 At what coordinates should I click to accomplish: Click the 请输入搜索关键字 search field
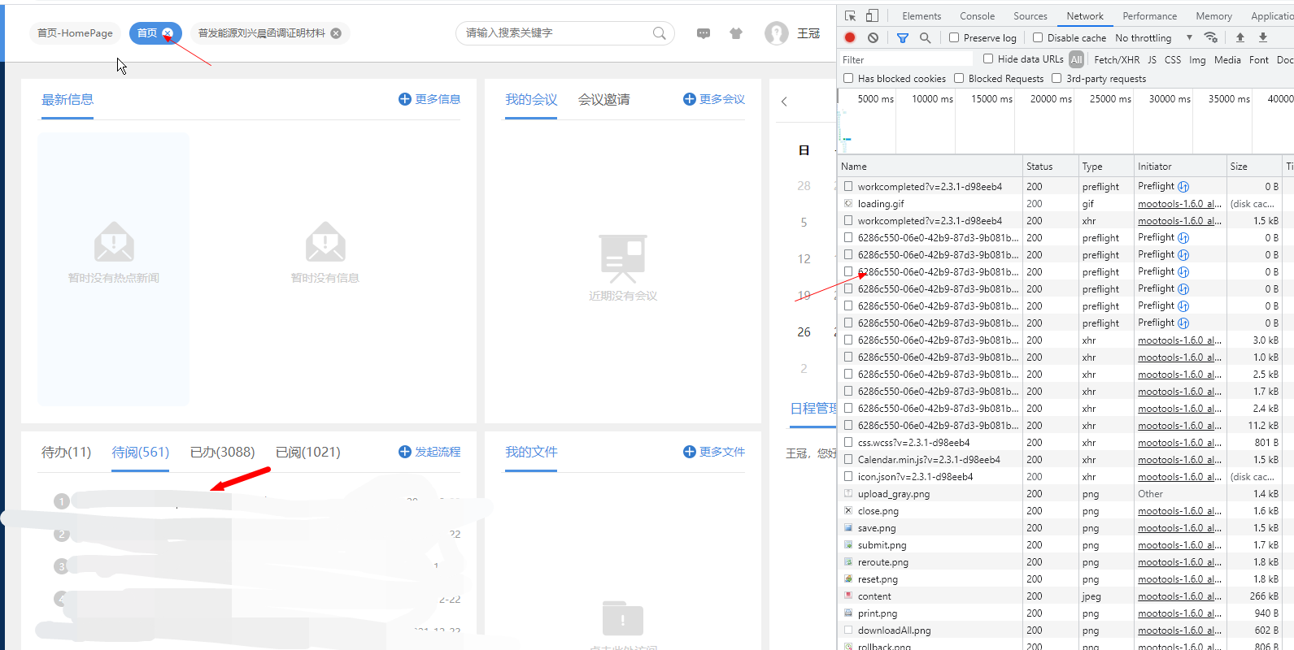coord(557,33)
